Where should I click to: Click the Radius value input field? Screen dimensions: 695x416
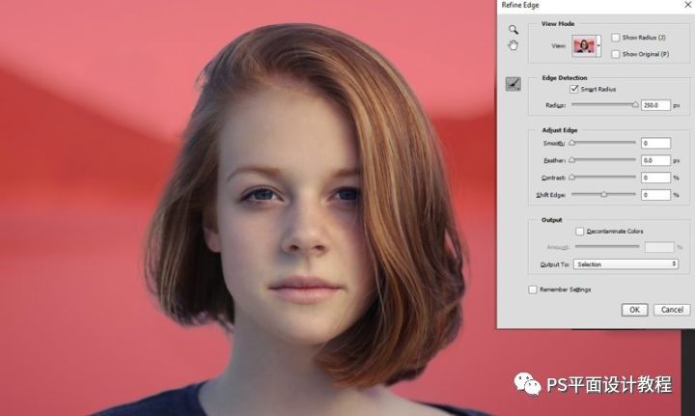[x=655, y=105]
